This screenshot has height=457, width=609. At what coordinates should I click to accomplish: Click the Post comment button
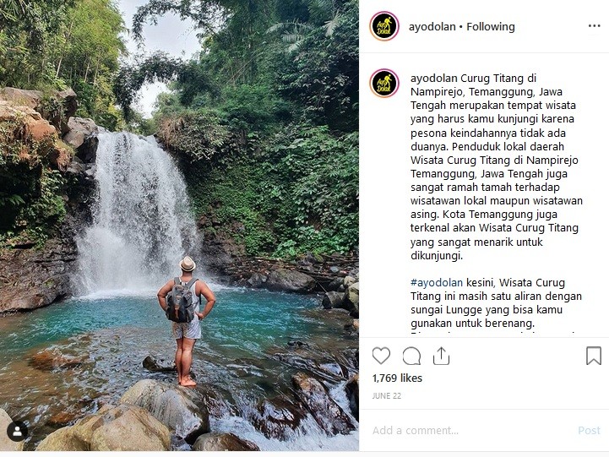click(589, 431)
